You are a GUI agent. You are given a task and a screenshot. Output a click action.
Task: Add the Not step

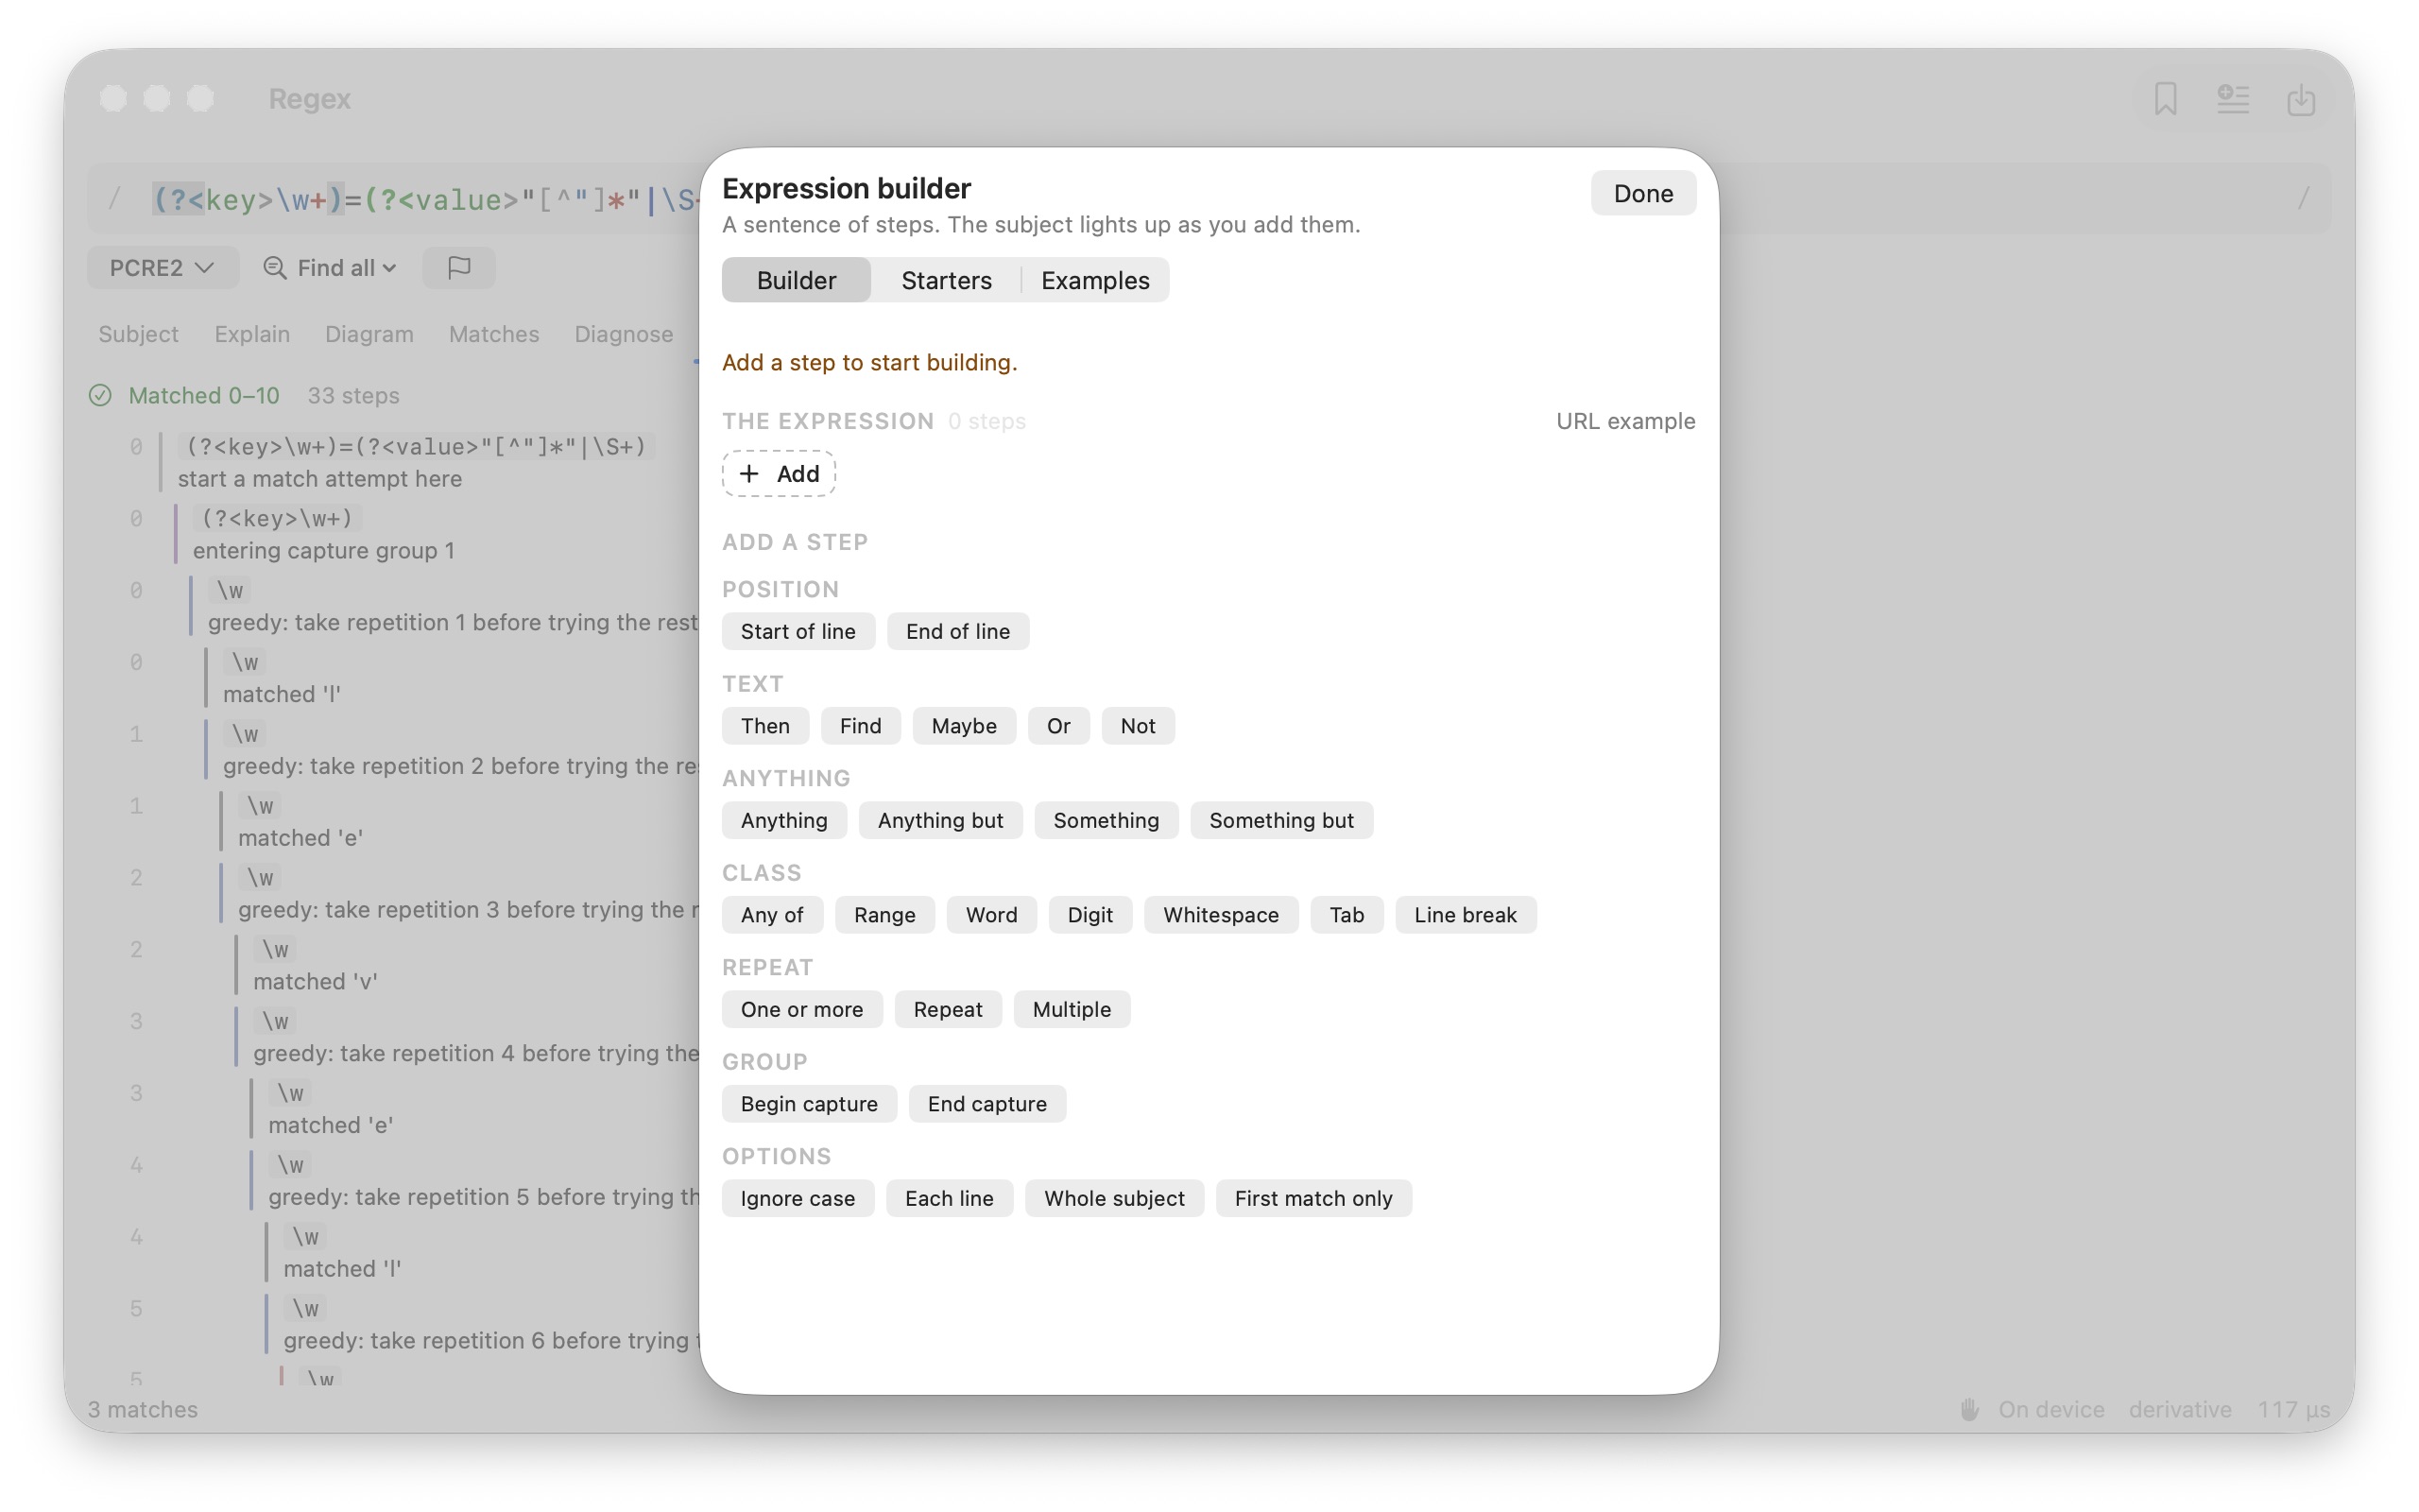click(1138, 726)
